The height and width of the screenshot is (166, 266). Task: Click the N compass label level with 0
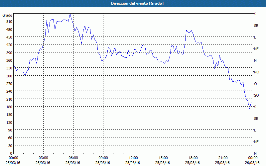click(x=255, y=153)
